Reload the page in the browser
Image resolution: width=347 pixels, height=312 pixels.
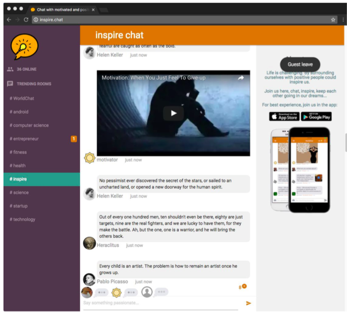(26, 19)
